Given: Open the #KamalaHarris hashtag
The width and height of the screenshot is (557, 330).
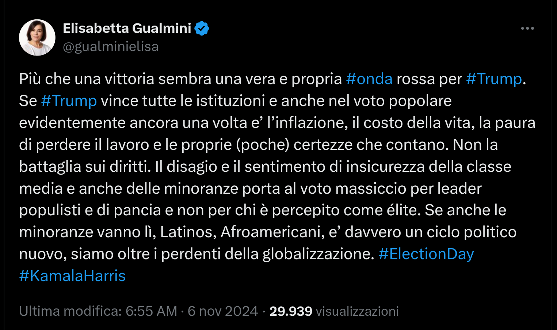Looking at the screenshot, I should point(72,276).
